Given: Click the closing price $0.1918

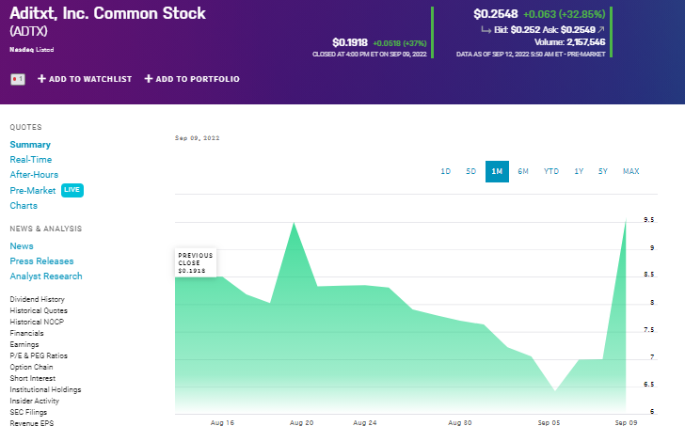Looking at the screenshot, I should [350, 42].
